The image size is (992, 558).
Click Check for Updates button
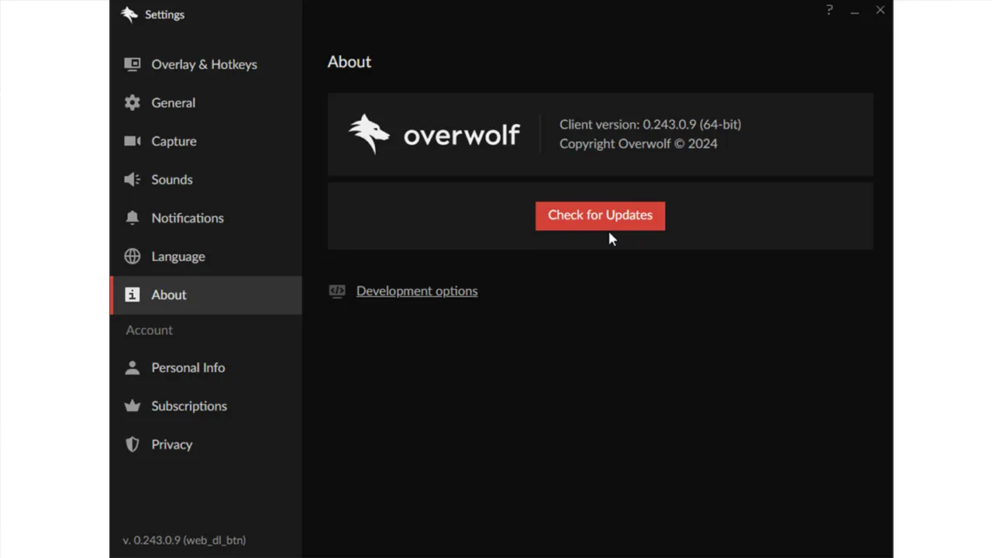tap(600, 215)
